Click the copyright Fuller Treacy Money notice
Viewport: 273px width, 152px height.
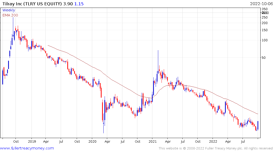click(216, 148)
